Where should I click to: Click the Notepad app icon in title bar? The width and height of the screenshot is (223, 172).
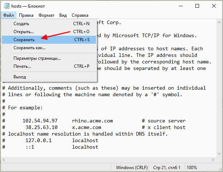pyautogui.click(x=7, y=6)
